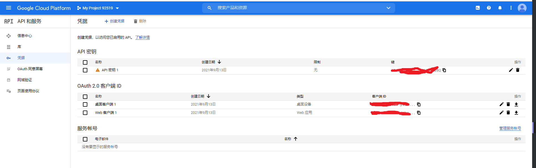Click the 库 library icon

point(9,47)
